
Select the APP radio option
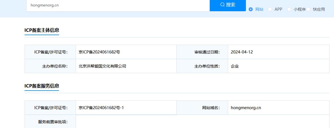[x=270, y=9]
